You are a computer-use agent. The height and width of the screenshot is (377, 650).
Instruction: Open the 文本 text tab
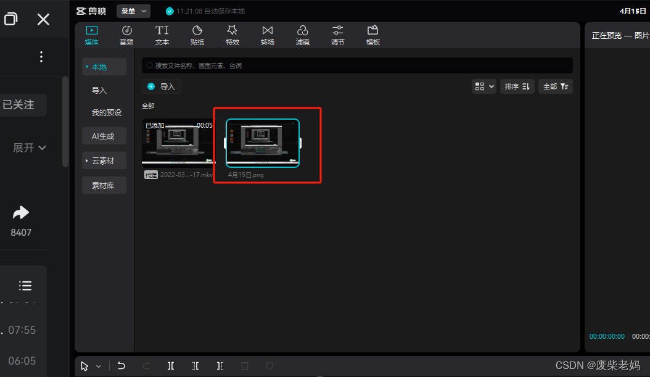point(162,35)
